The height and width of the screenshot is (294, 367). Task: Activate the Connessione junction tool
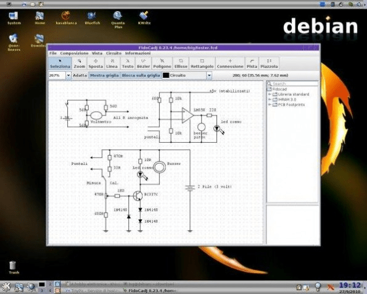click(x=230, y=64)
